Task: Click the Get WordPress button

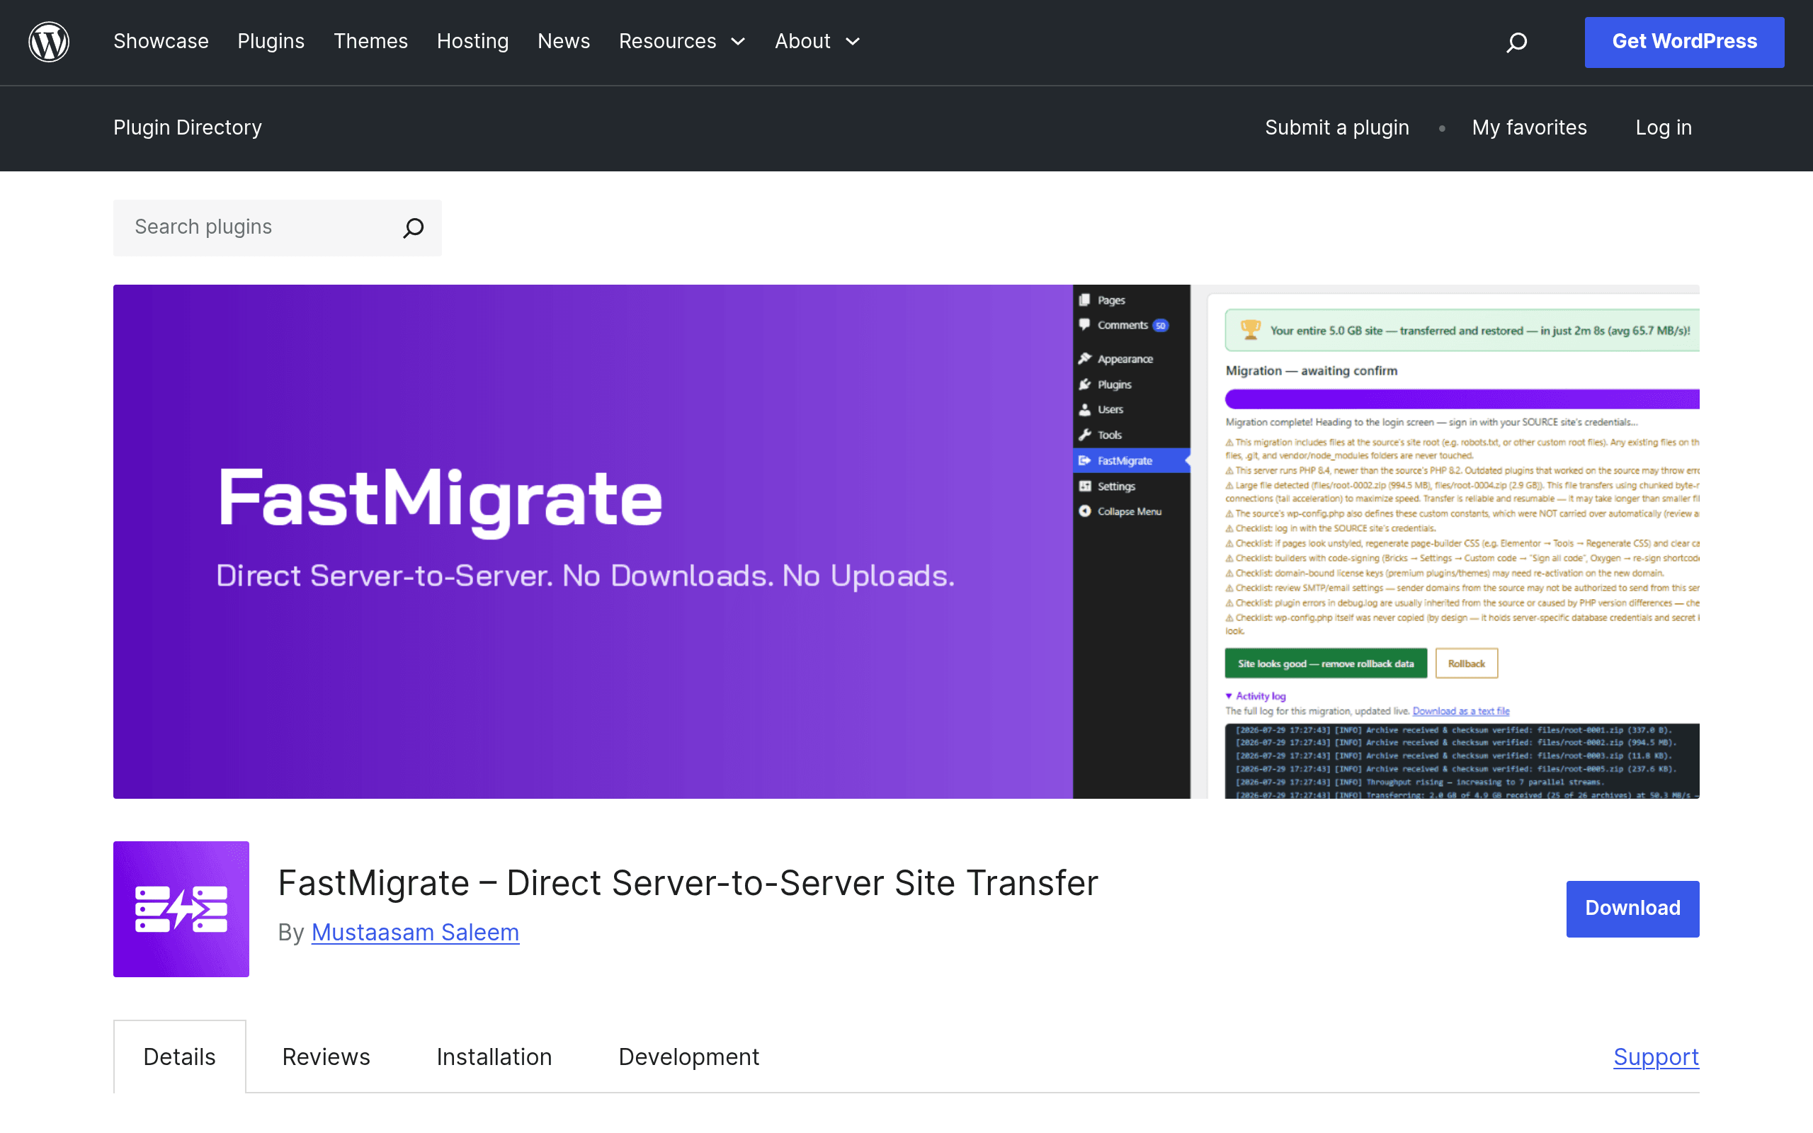Action: coord(1684,42)
